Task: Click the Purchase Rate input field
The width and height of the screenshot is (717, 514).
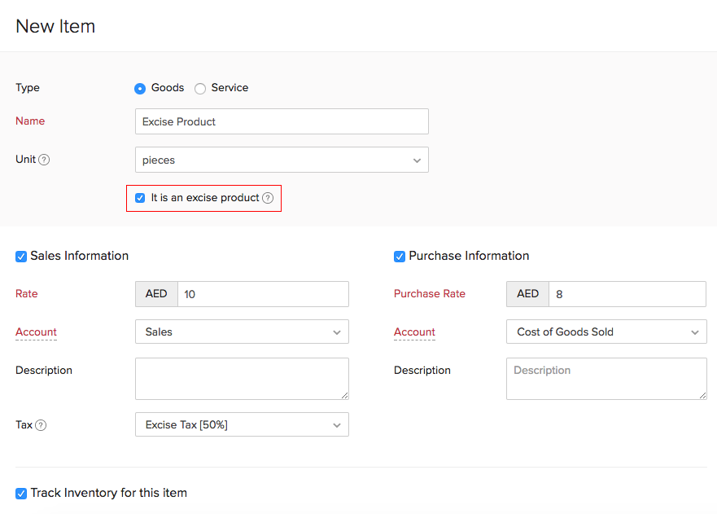Action: (627, 294)
